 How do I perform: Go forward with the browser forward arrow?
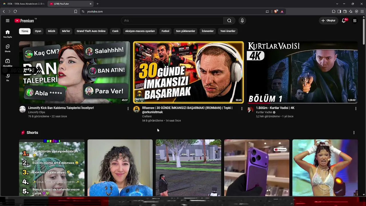coord(9,11)
